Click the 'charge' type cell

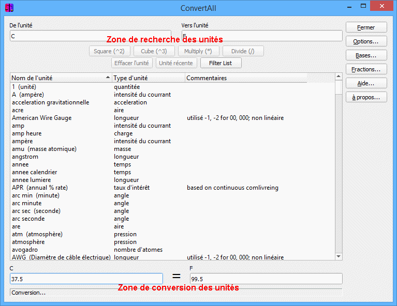123,133
